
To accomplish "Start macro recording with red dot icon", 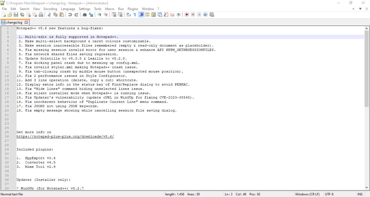I will point(187,15).
